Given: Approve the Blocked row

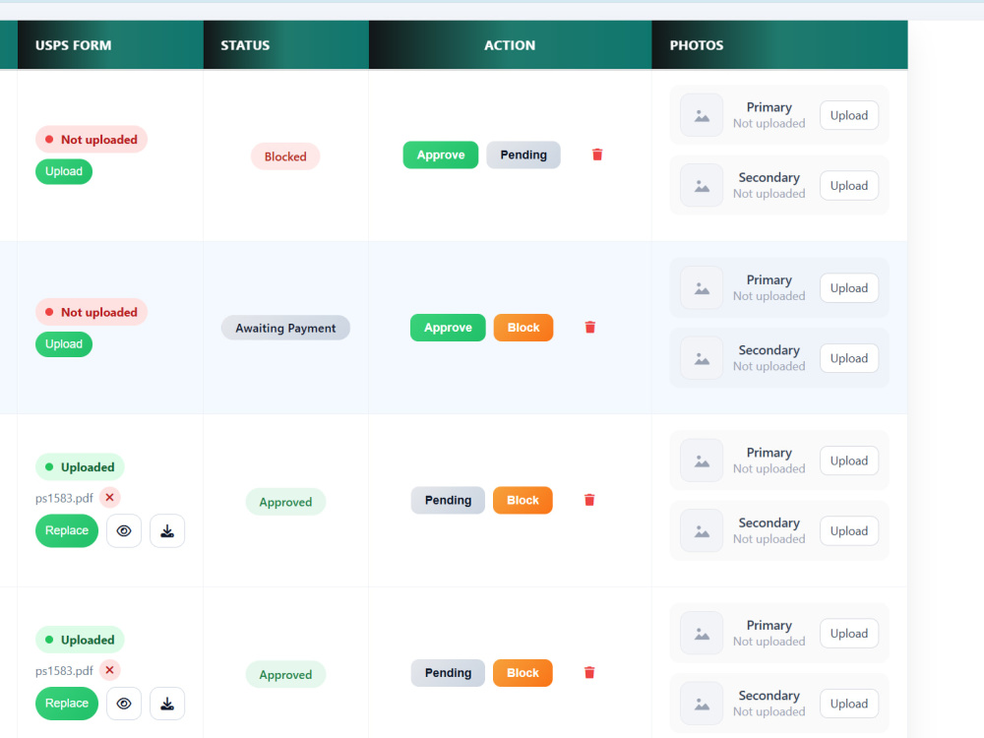Looking at the screenshot, I should 441,155.
